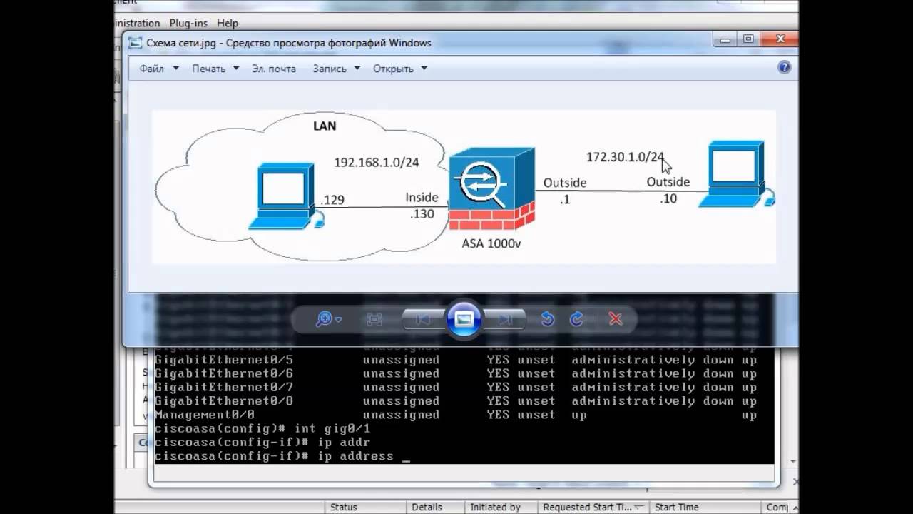Click the Inside interface label
The image size is (913, 514).
[422, 198]
